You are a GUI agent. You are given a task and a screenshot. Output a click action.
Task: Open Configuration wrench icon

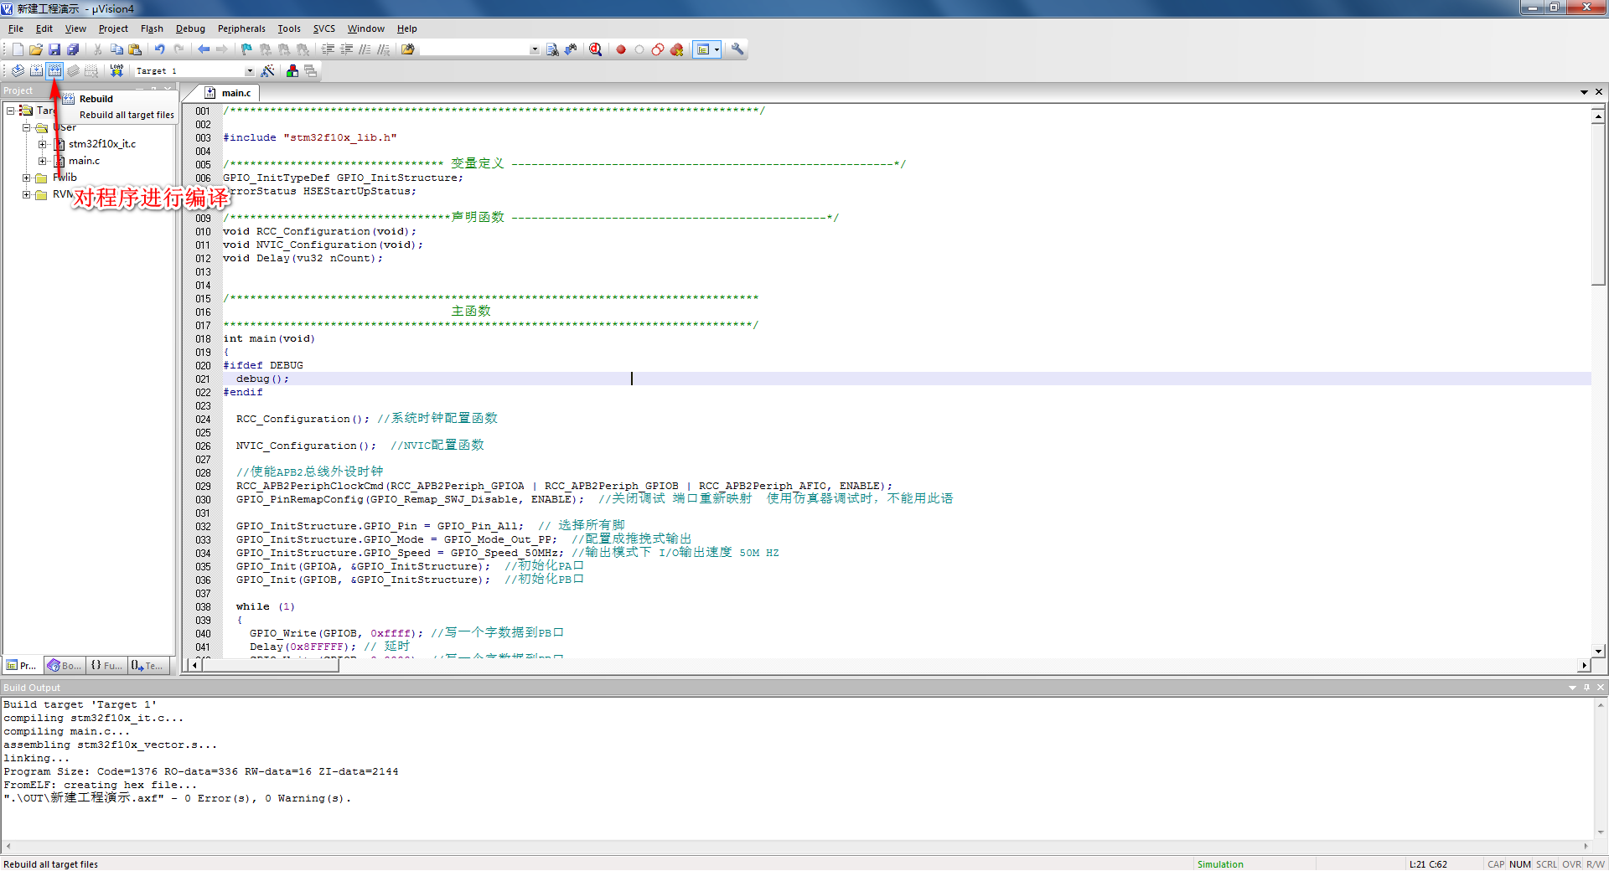737,49
